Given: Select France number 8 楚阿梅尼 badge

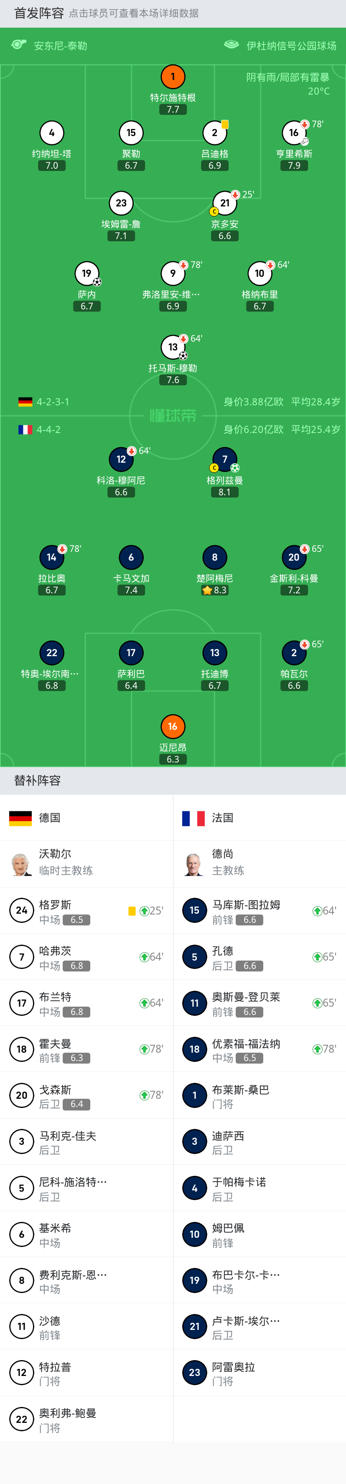Looking at the screenshot, I should coord(214,558).
